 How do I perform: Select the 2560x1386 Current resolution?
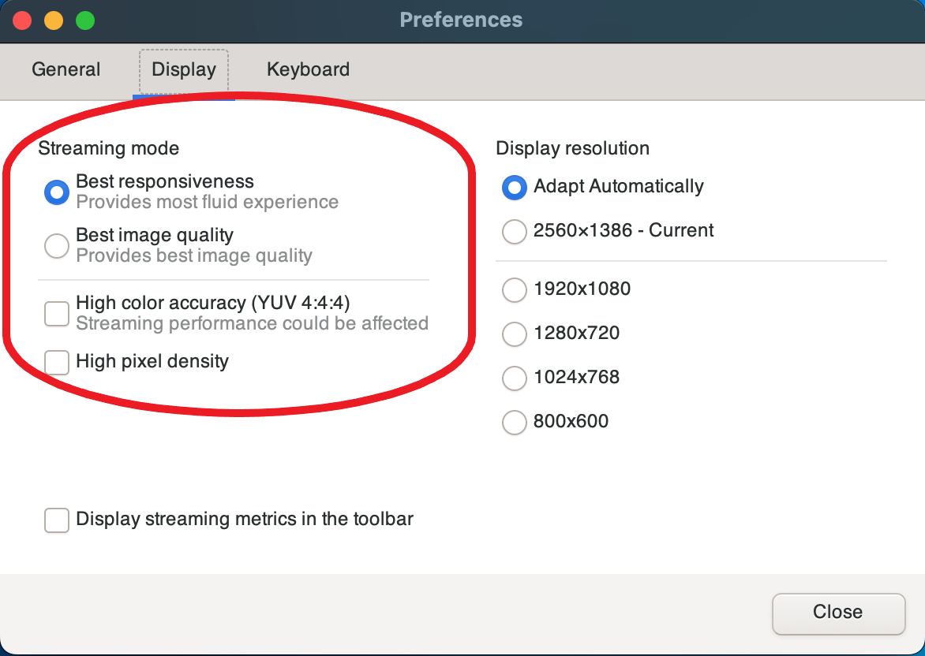(x=514, y=231)
